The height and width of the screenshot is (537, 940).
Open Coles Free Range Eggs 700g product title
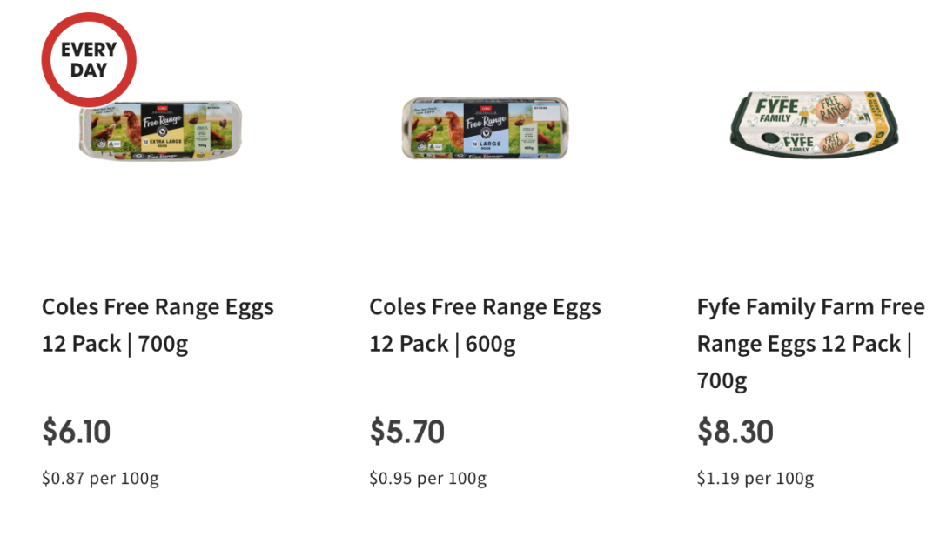(158, 325)
